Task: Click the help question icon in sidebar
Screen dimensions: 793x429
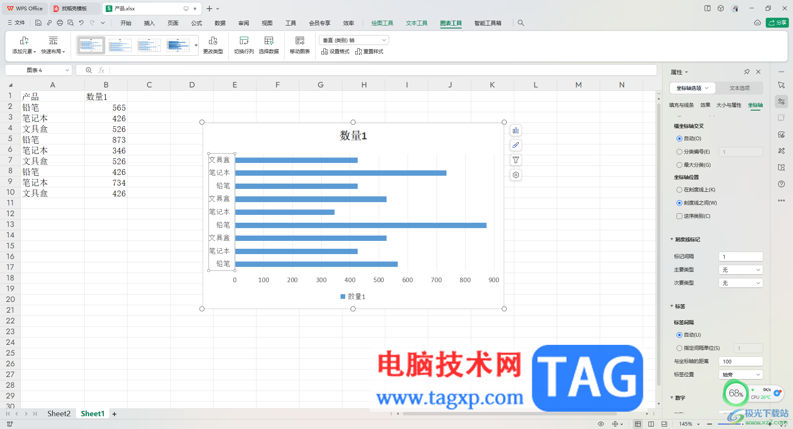Action: click(x=781, y=184)
